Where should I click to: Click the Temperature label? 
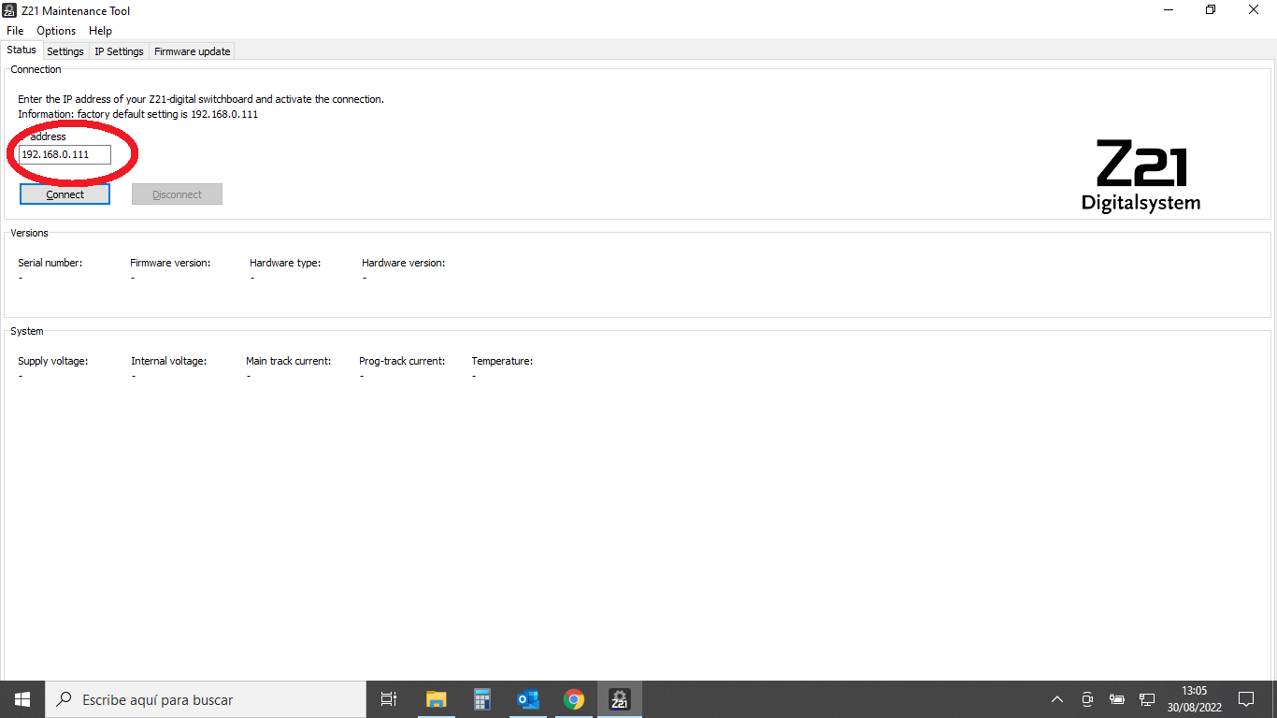click(502, 361)
